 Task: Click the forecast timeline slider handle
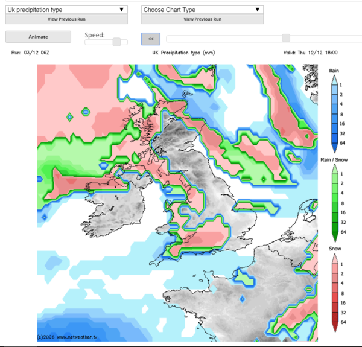285,38
